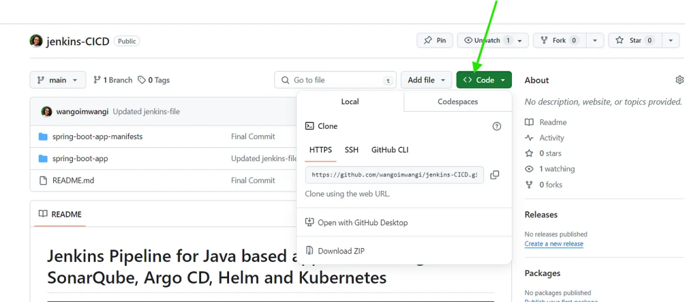Screen dimensions: 685x302
Task: Click the jenkins-CICD repository name
Action: (78, 41)
